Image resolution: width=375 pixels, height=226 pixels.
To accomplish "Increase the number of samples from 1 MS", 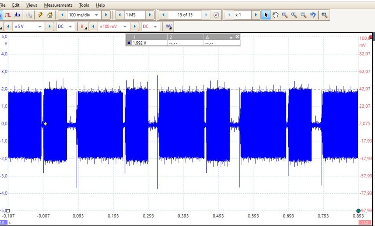I will 150,15.
